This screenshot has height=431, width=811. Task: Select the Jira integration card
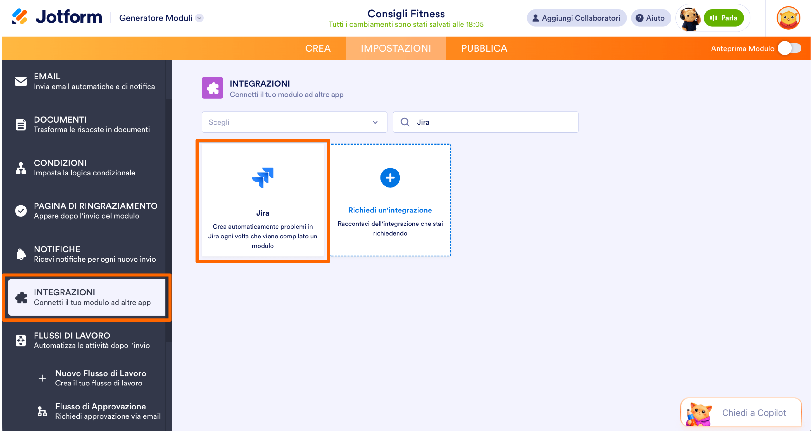click(263, 200)
